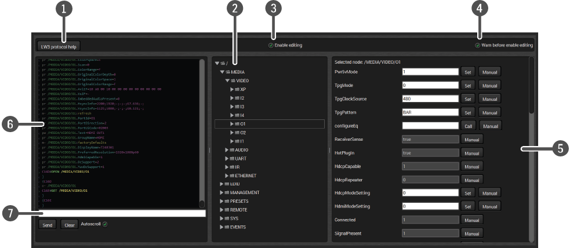Select the MANAGEMENT folder icon

(227, 192)
